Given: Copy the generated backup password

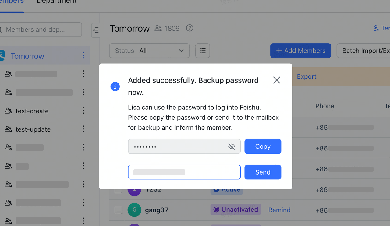Looking at the screenshot, I should (263, 146).
